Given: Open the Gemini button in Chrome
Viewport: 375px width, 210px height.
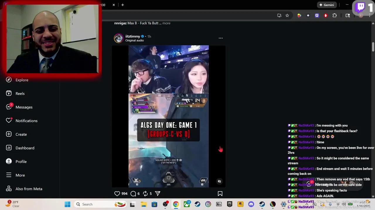Looking at the screenshot, I should (327, 5).
